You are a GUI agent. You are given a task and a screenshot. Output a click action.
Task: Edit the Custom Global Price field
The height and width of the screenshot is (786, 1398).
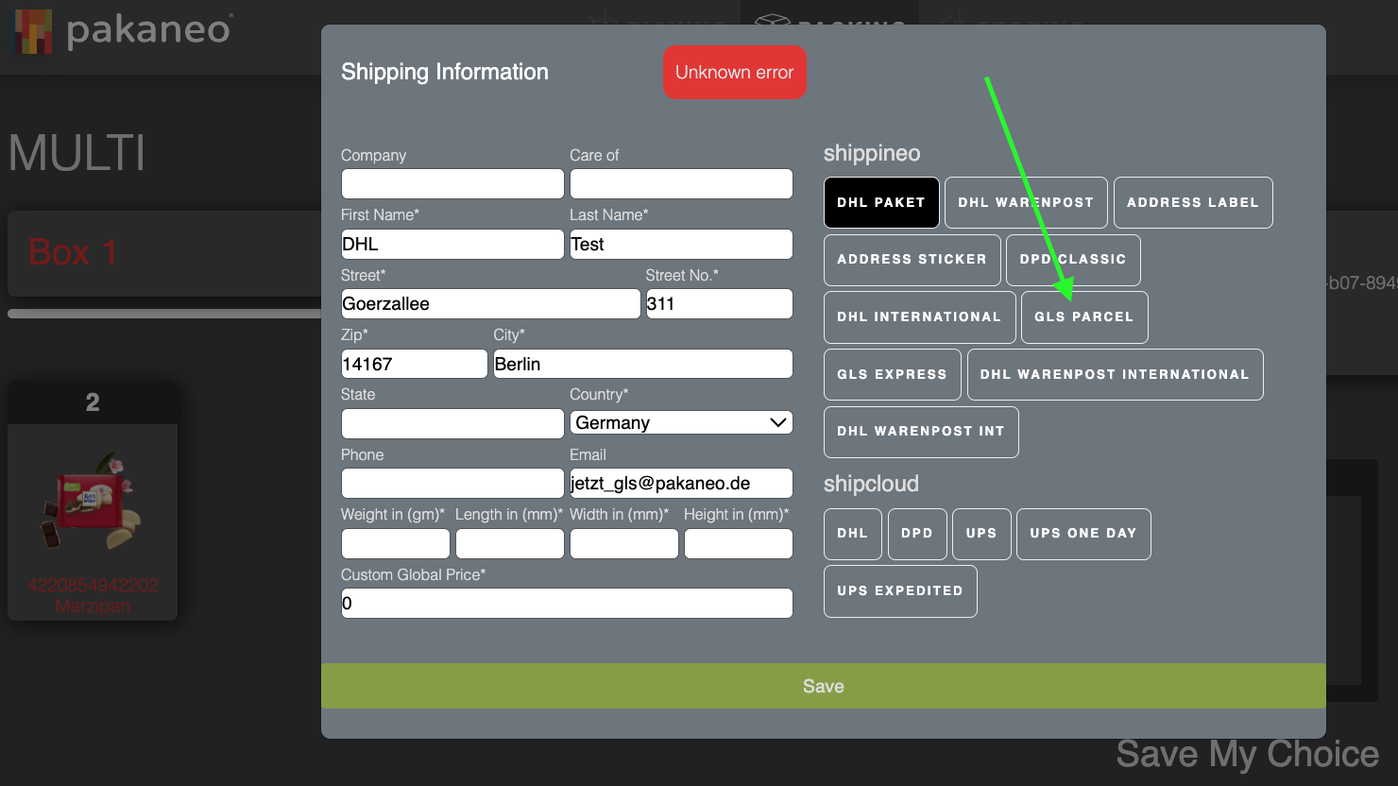[x=567, y=603]
